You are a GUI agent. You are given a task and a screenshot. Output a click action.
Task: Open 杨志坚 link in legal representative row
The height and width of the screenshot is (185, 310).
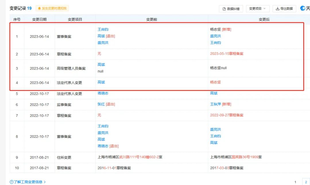216,82
